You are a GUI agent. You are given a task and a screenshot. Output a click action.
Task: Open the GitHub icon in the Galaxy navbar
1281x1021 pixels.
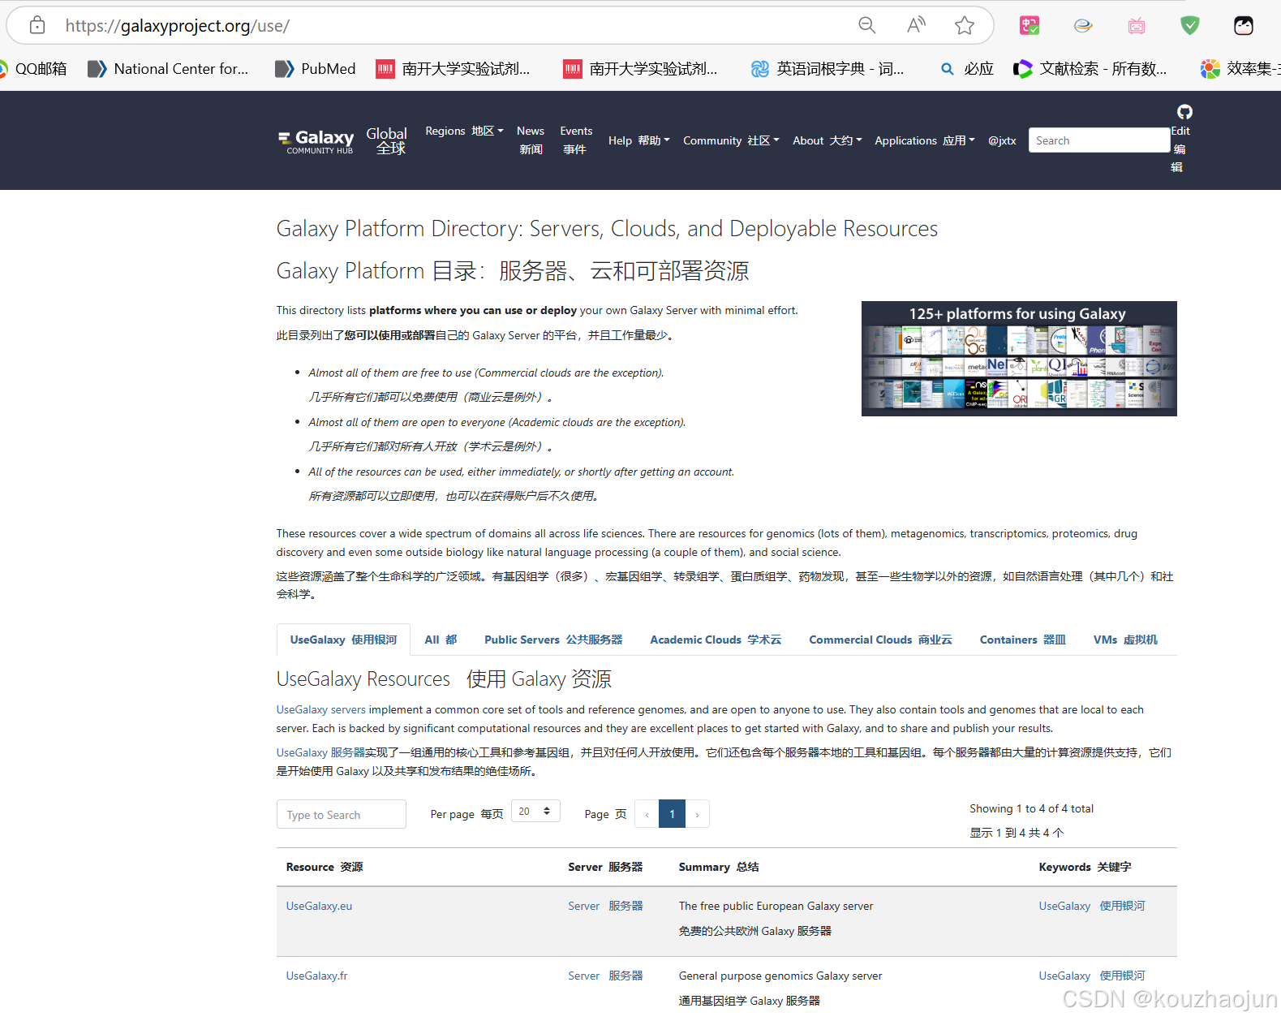coord(1184,112)
